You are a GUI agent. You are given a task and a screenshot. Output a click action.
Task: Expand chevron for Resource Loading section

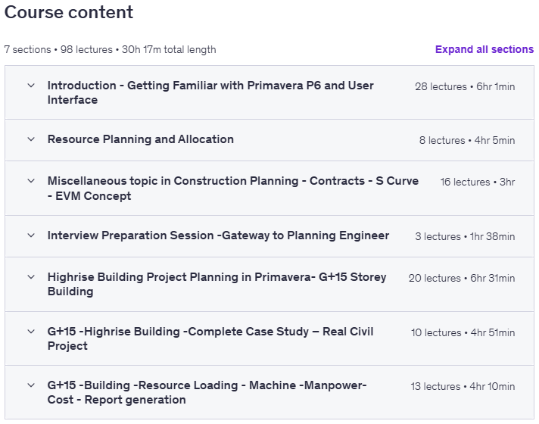coord(31,385)
